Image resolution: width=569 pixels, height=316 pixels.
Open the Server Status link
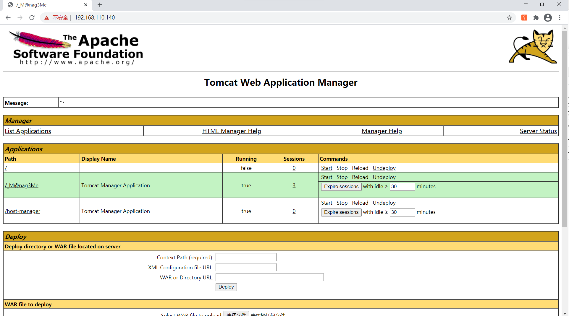(538, 131)
